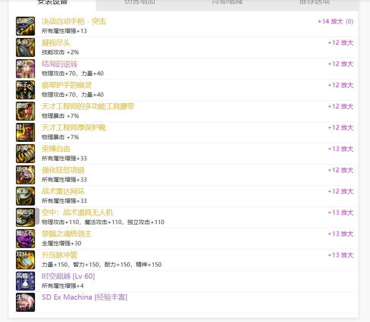The width and height of the screenshot is (370, 322).
Task: Click the 空中：战术道具无人机 item name
Action: (x=77, y=213)
